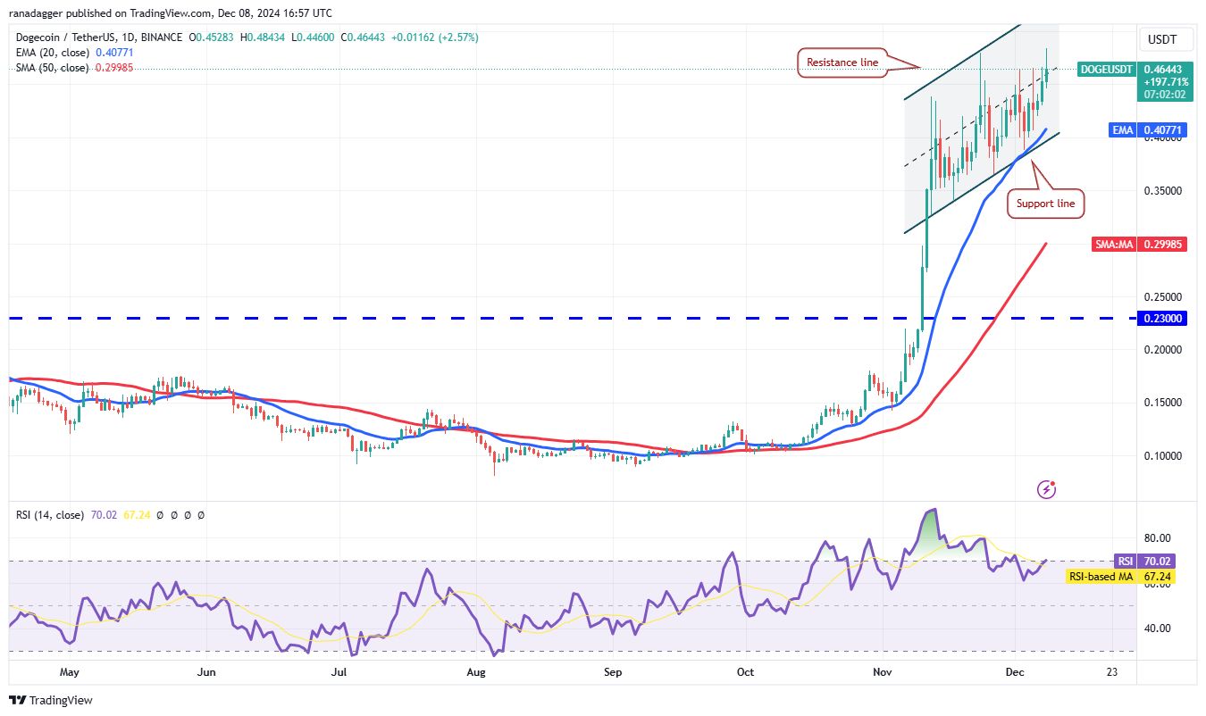Click the purple lightning event icon
The width and height of the screenshot is (1206, 716).
pyautogui.click(x=1047, y=489)
